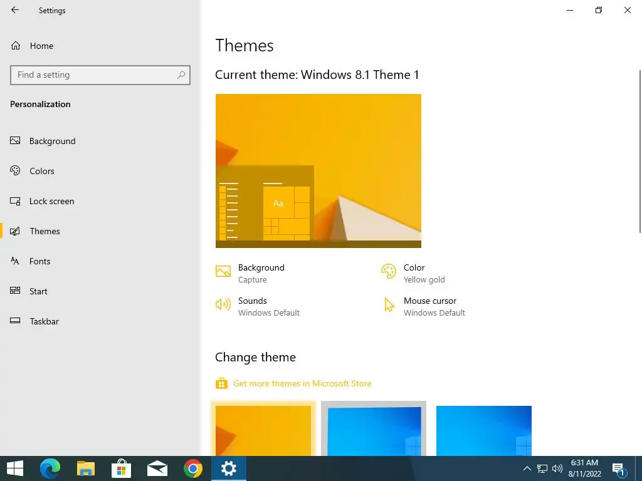
Task: Click the Settings gear on the taskbar
Action: pyautogui.click(x=228, y=468)
